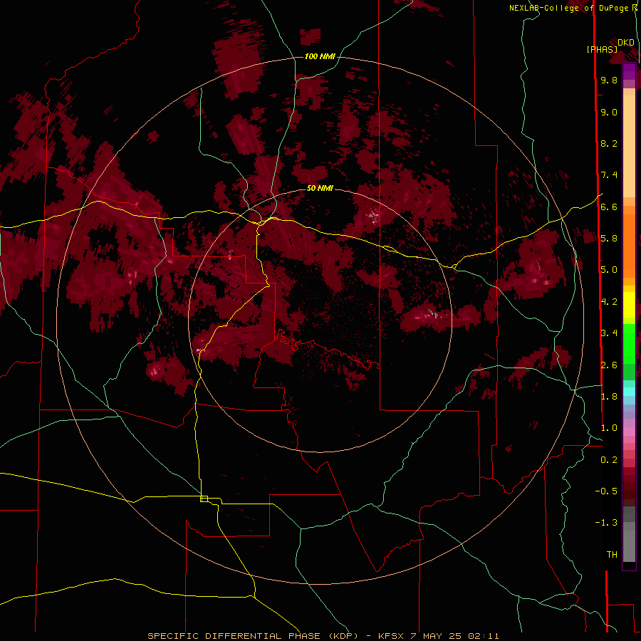Click the bright green segment of the color bar
641x641 pixels.
[x=629, y=343]
